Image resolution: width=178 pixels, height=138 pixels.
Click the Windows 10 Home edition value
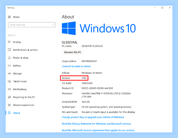point(92,73)
